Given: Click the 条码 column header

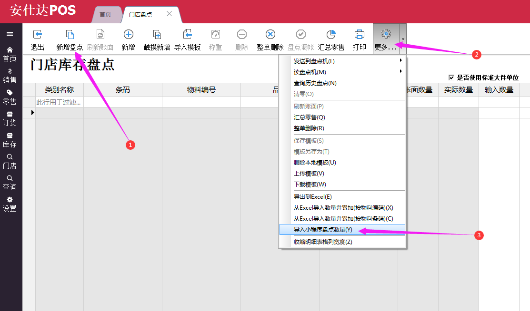Looking at the screenshot, I should [122, 90].
